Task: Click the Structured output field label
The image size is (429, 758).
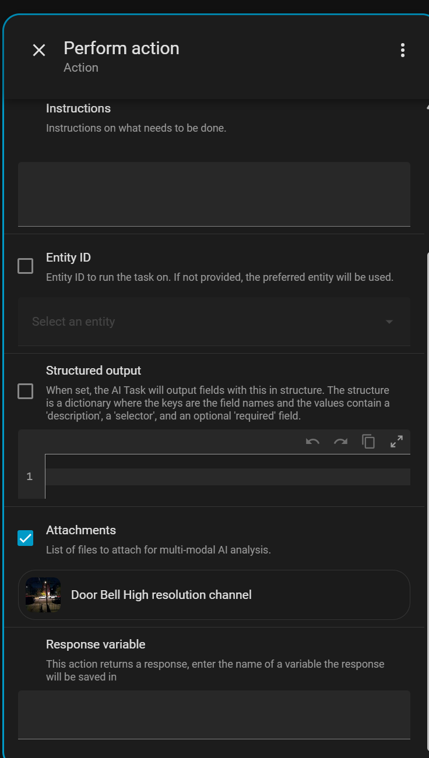Action: pyautogui.click(x=93, y=371)
